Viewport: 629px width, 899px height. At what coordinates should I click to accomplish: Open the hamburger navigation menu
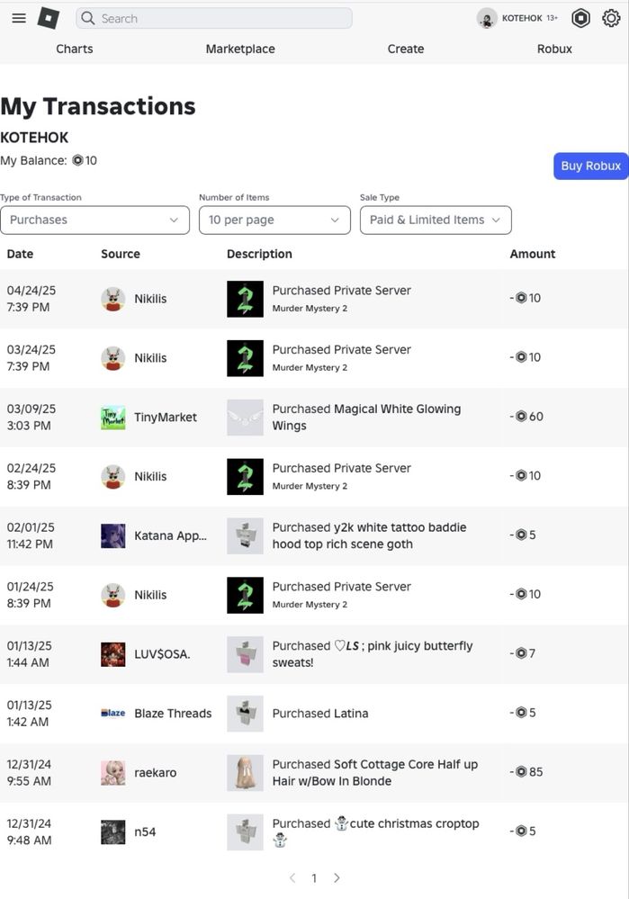pyautogui.click(x=19, y=18)
